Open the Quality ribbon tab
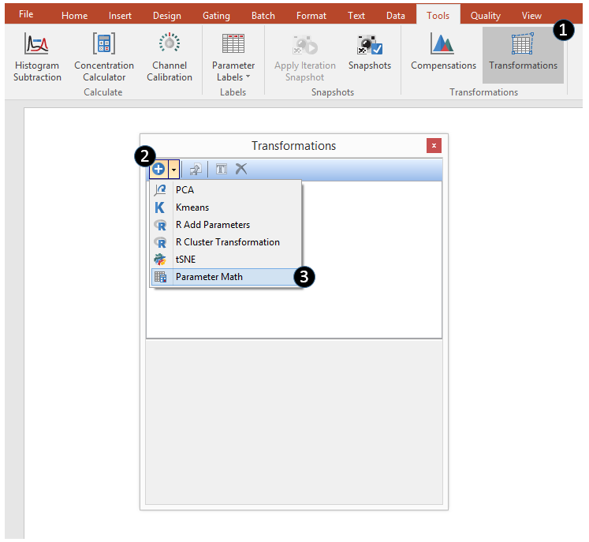Viewport: 589px width, 542px height. coord(485,16)
